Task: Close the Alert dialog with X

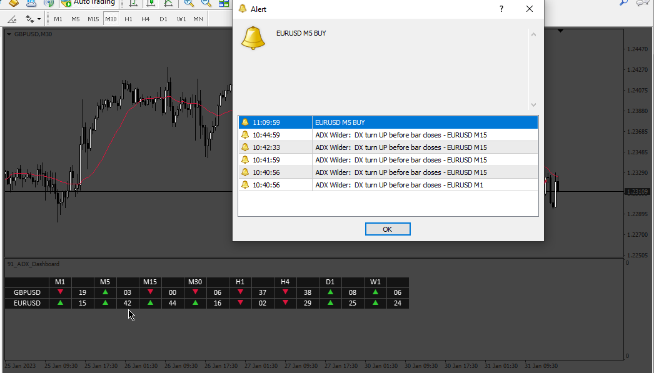Action: click(x=530, y=9)
